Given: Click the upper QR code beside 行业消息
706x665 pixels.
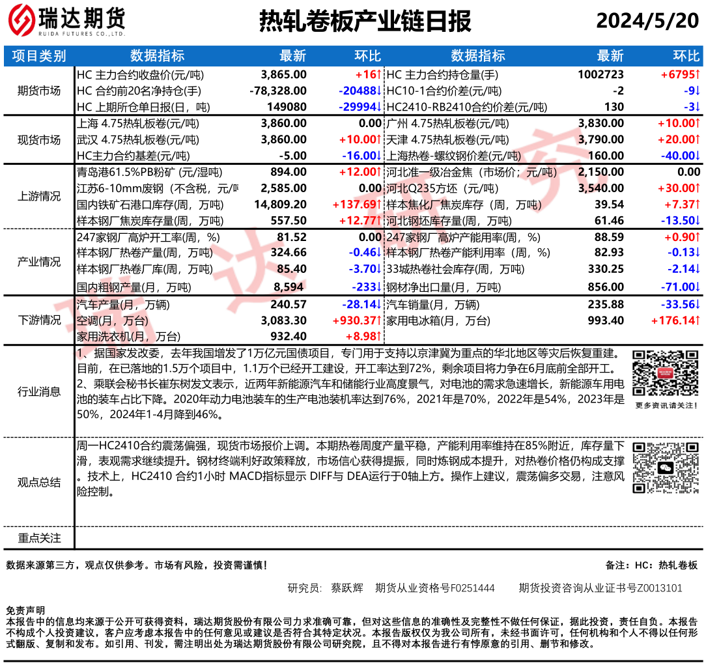Looking at the screenshot, I should click(665, 373).
